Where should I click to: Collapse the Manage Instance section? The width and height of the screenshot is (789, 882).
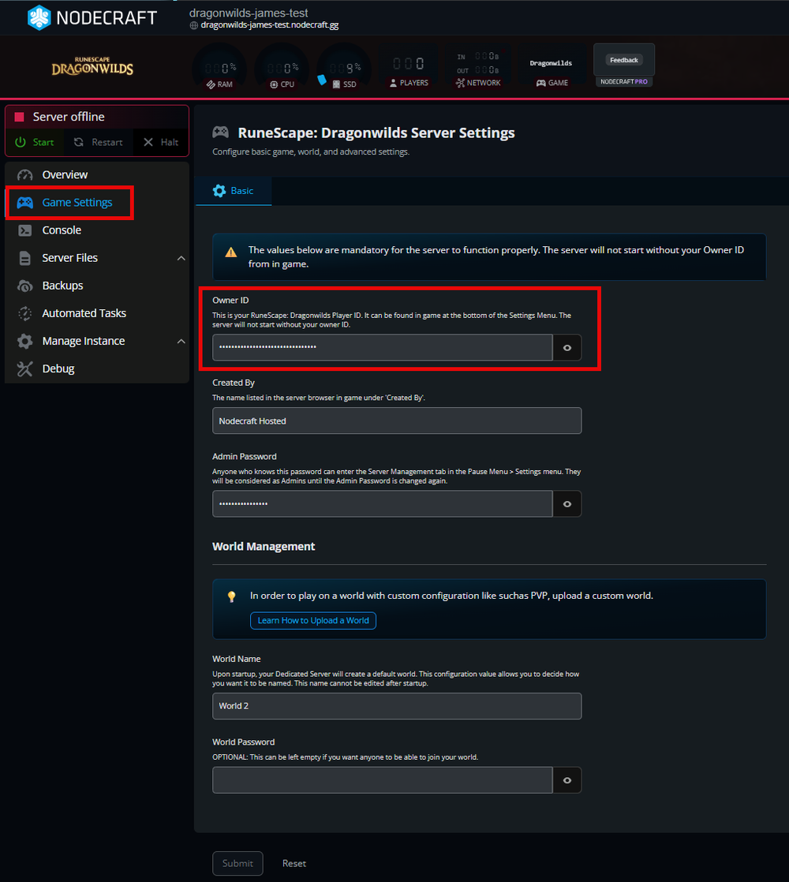[181, 340]
